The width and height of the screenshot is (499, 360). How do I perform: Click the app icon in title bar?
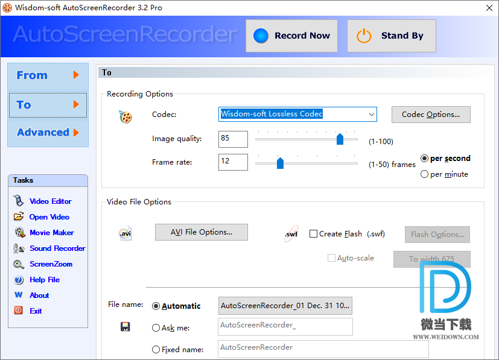tap(7, 8)
